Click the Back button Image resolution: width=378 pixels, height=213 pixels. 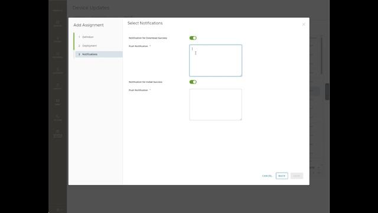click(282, 176)
